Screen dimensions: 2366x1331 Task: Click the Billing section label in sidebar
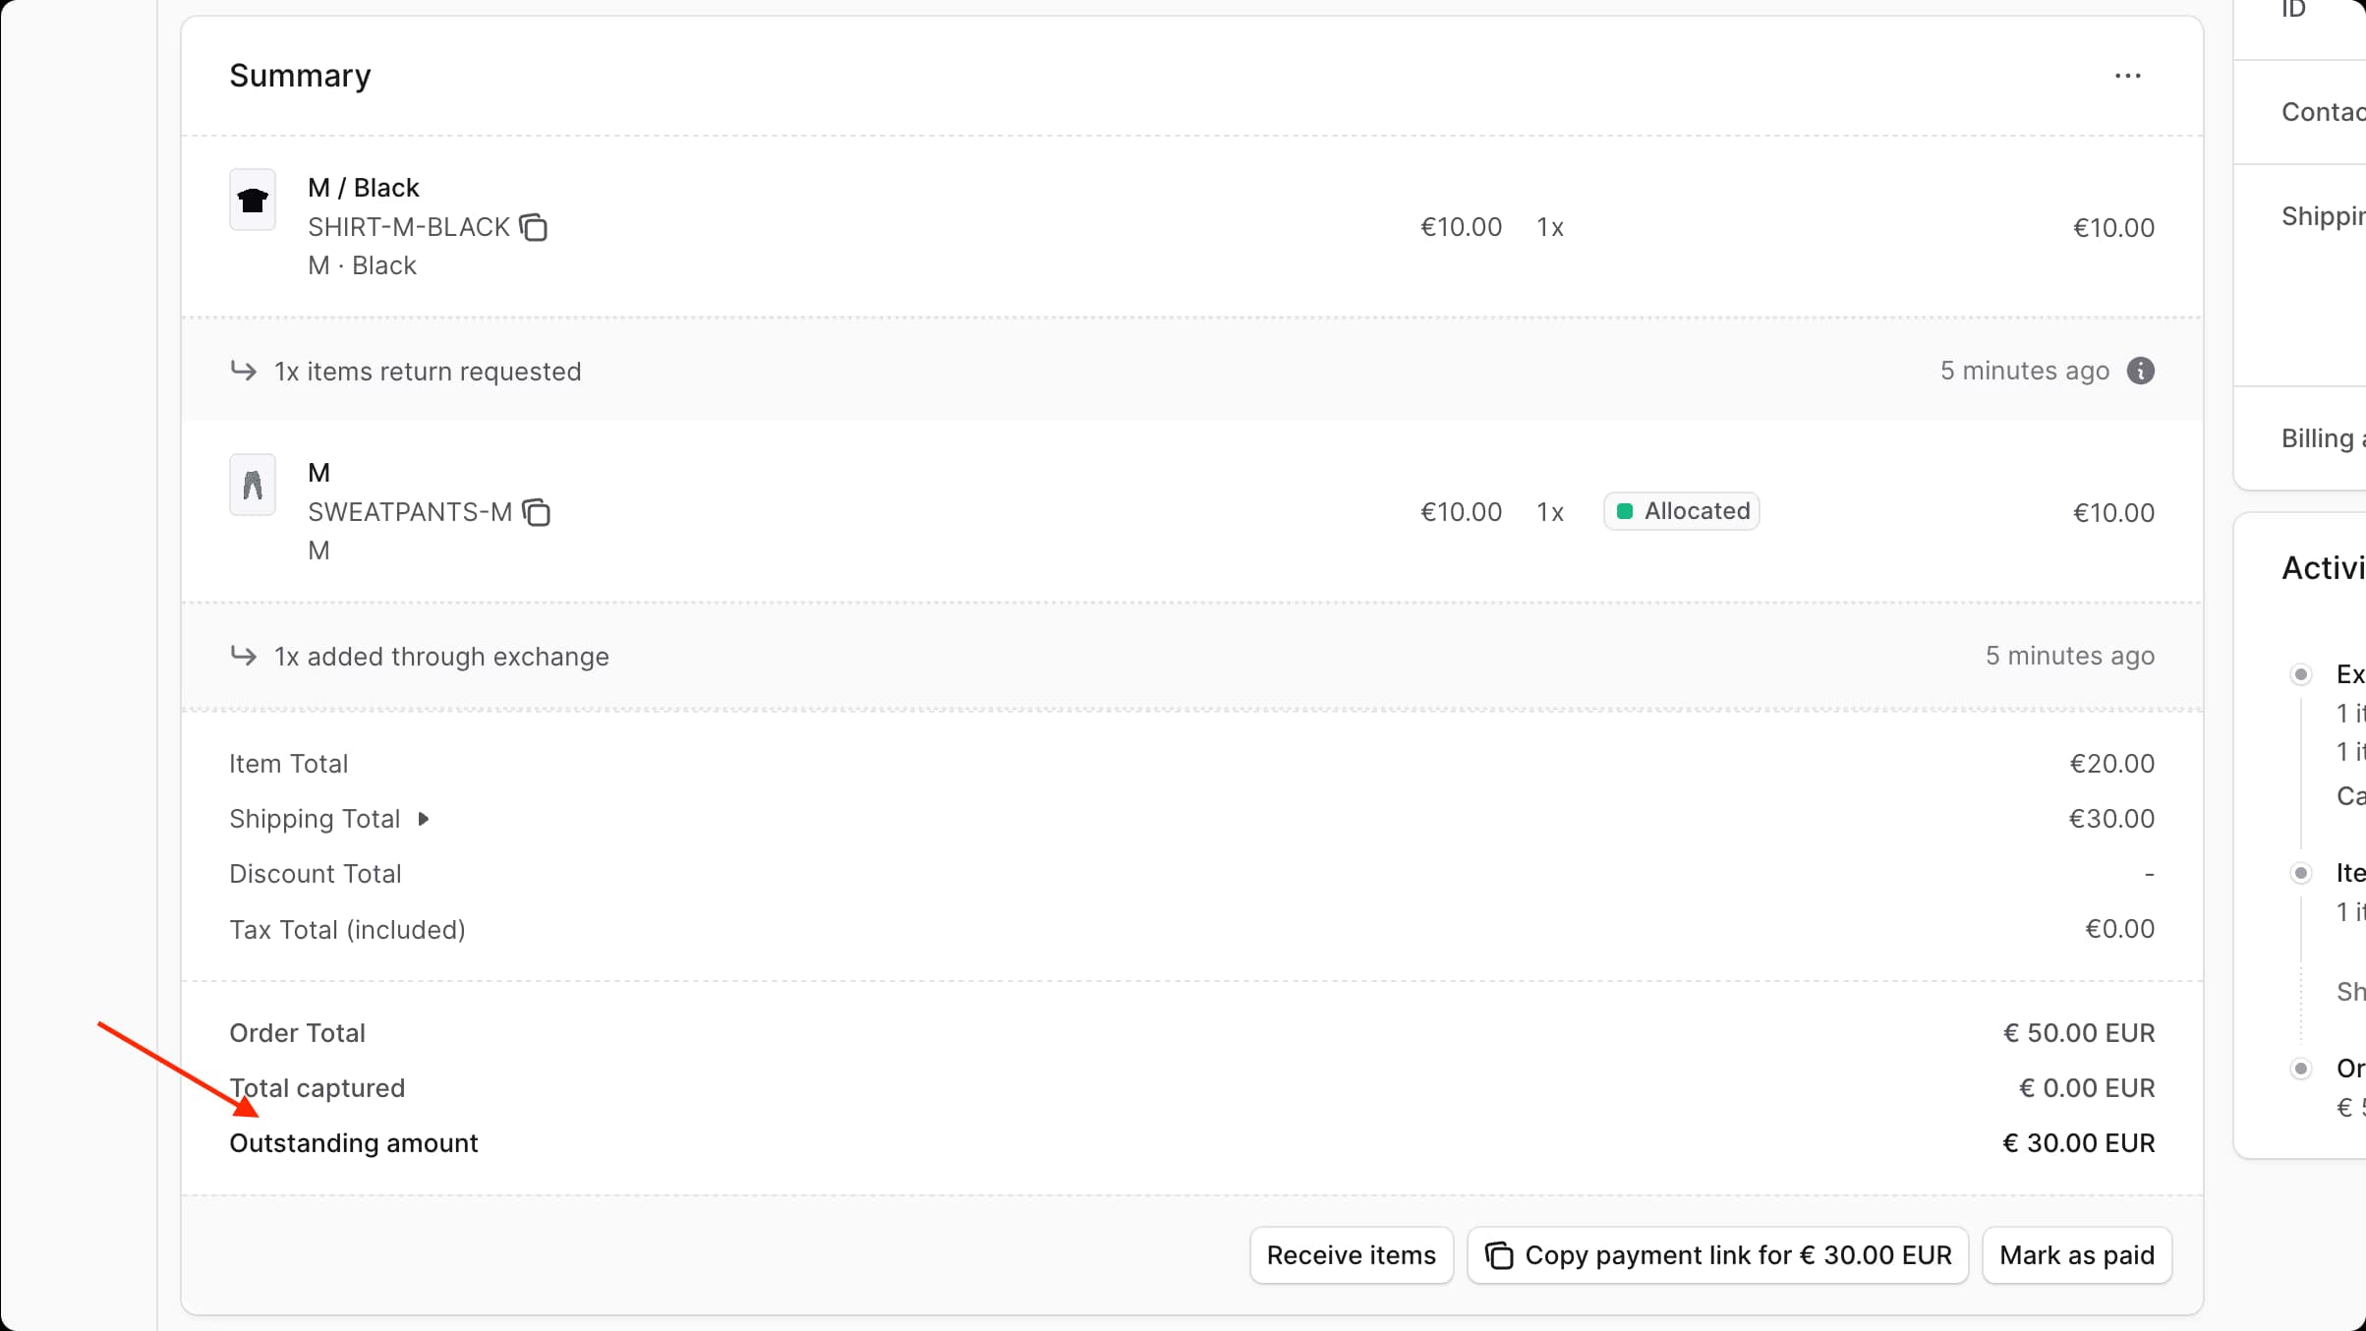coord(2320,437)
